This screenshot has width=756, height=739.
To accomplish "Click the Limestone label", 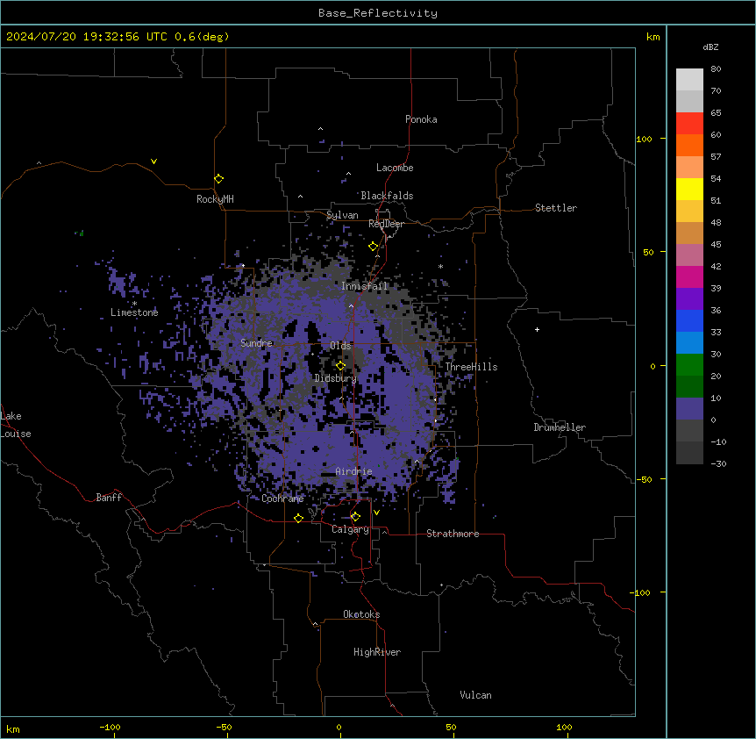I will pyautogui.click(x=134, y=312).
